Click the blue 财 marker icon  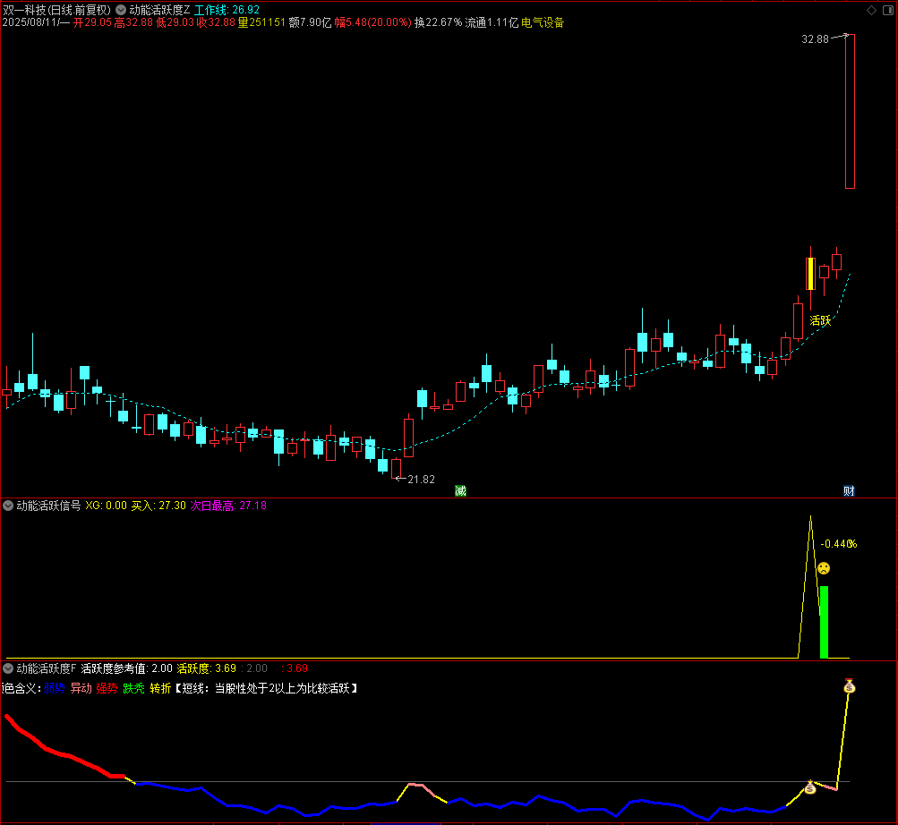click(x=849, y=490)
